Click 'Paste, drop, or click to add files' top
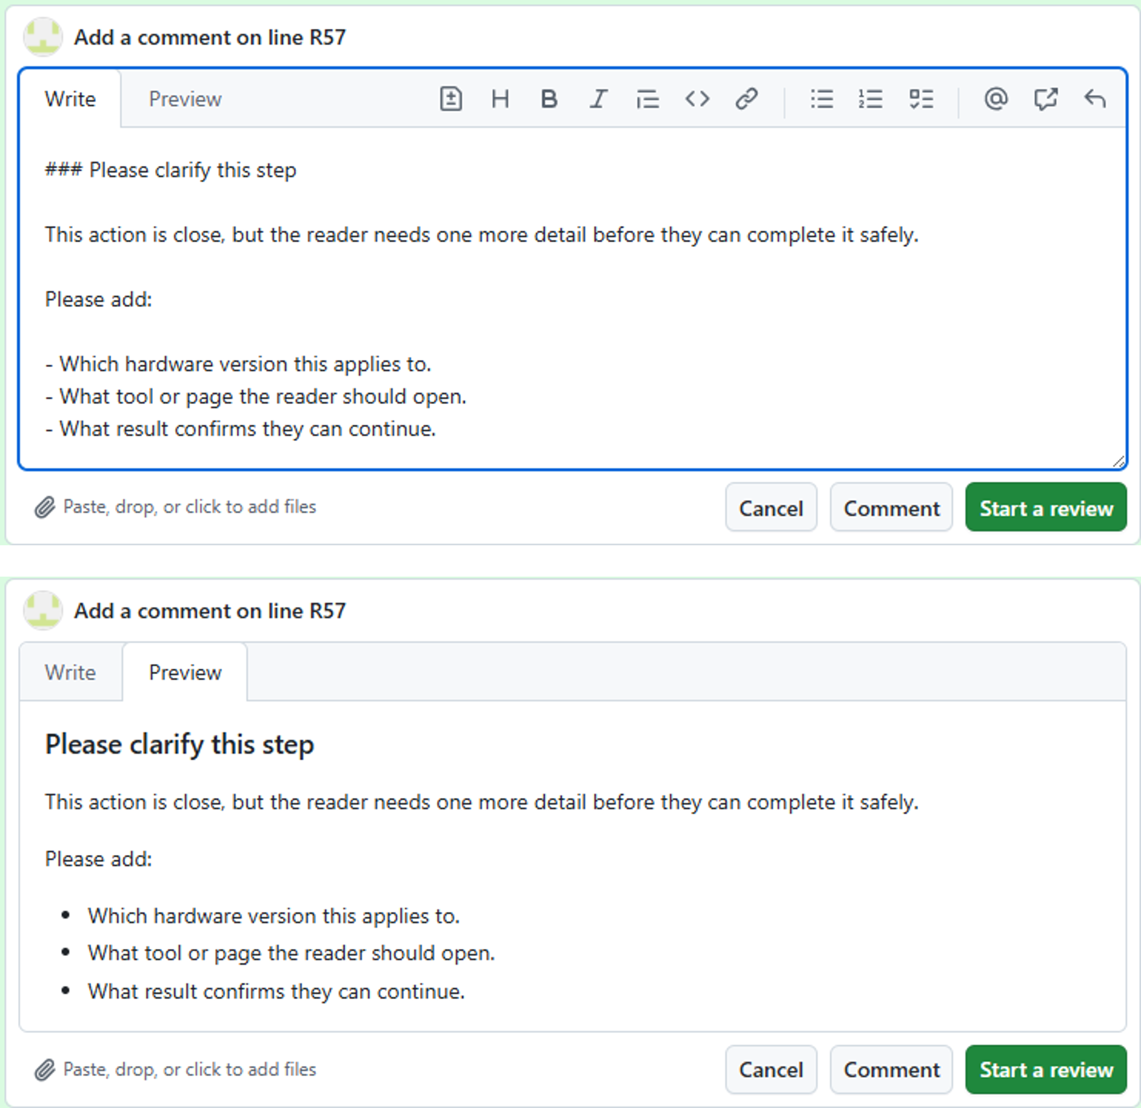The image size is (1141, 1108). 190,507
